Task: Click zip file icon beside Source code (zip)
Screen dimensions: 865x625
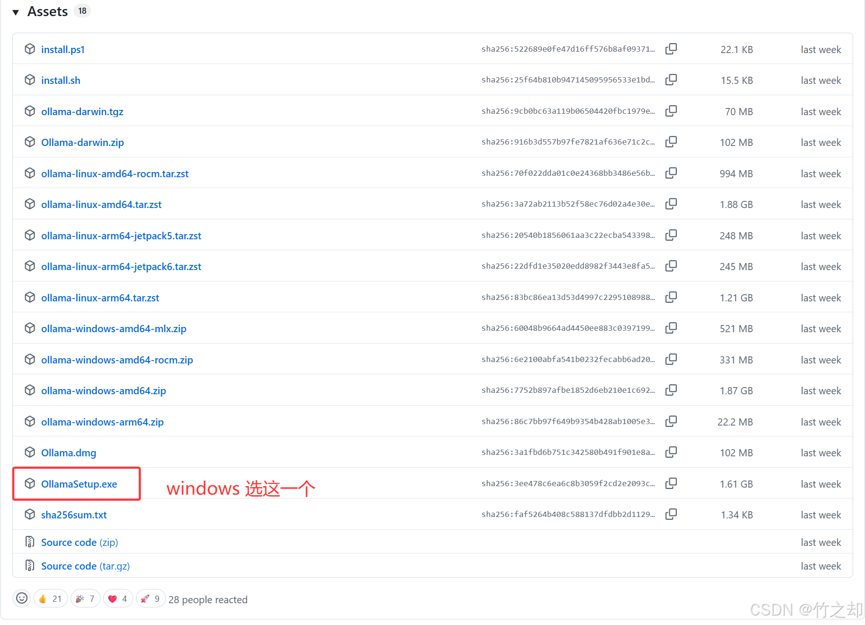Action: tap(30, 542)
